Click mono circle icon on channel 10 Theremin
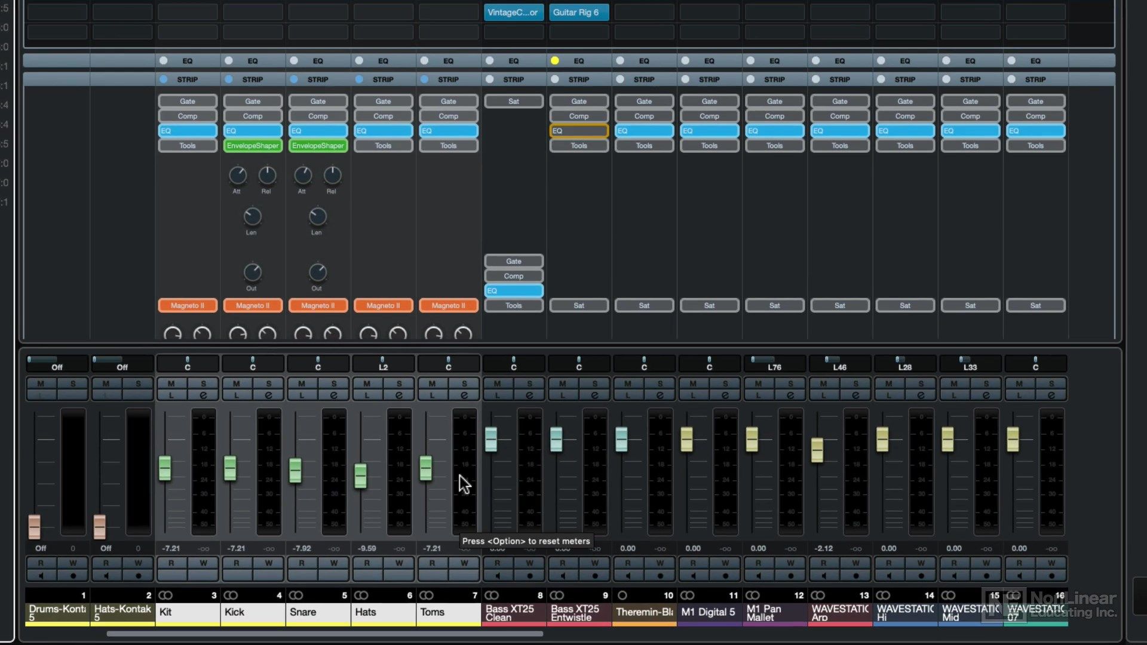Screen dimensions: 1147x645 click(x=622, y=595)
